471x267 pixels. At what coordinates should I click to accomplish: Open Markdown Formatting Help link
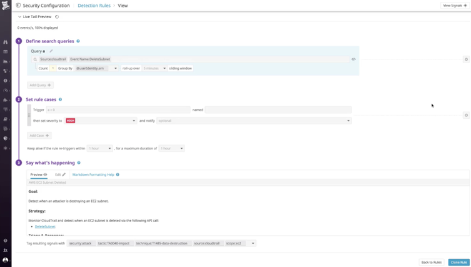tap(93, 174)
